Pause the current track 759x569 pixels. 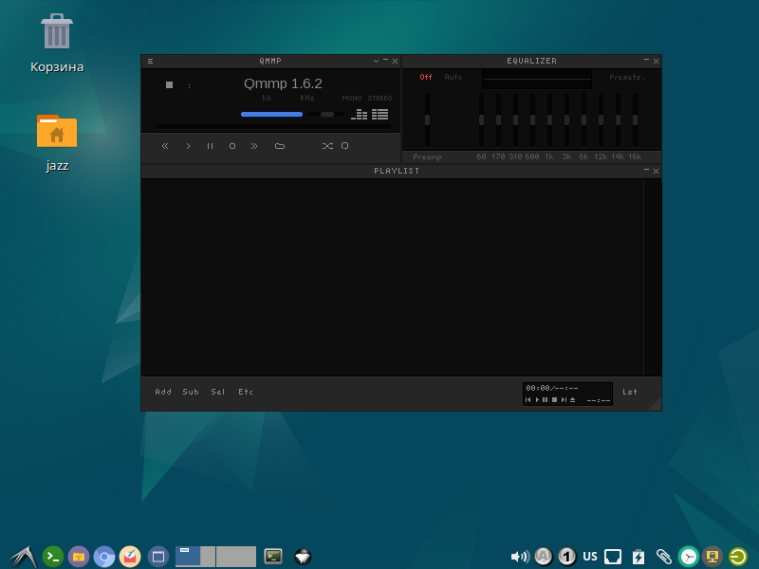click(x=210, y=146)
